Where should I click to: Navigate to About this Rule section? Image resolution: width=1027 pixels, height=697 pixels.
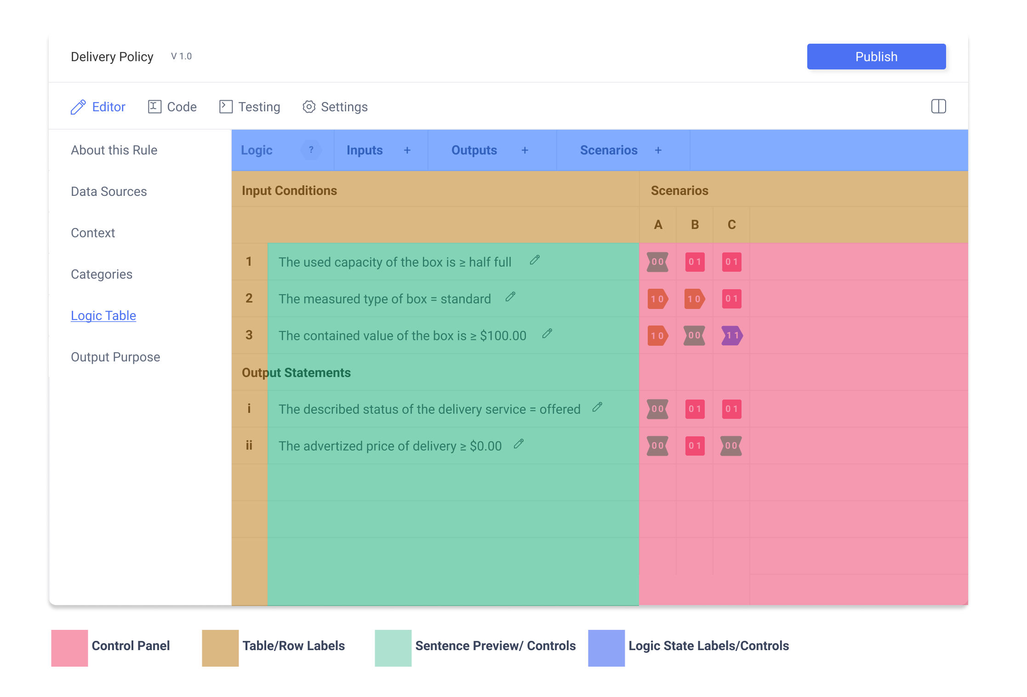[x=114, y=149]
